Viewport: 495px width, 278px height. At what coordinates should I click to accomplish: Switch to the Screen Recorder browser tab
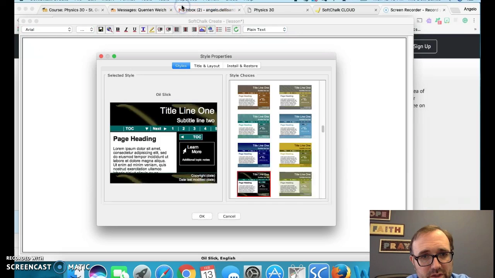pos(414,10)
